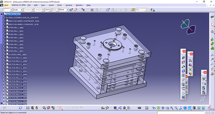
Task: Select TOTAL_ASSM_ASM root in the tree
Action: point(13,14)
